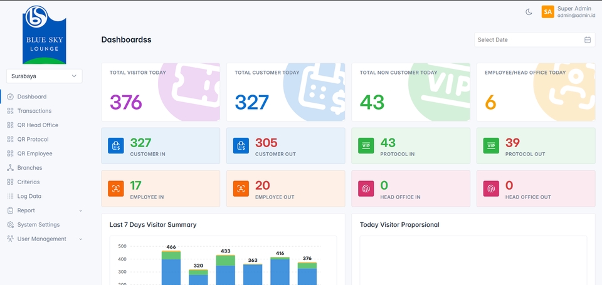Expand the Report submenu chevron
Image resolution: width=602 pixels, height=285 pixels.
pyautogui.click(x=80, y=211)
